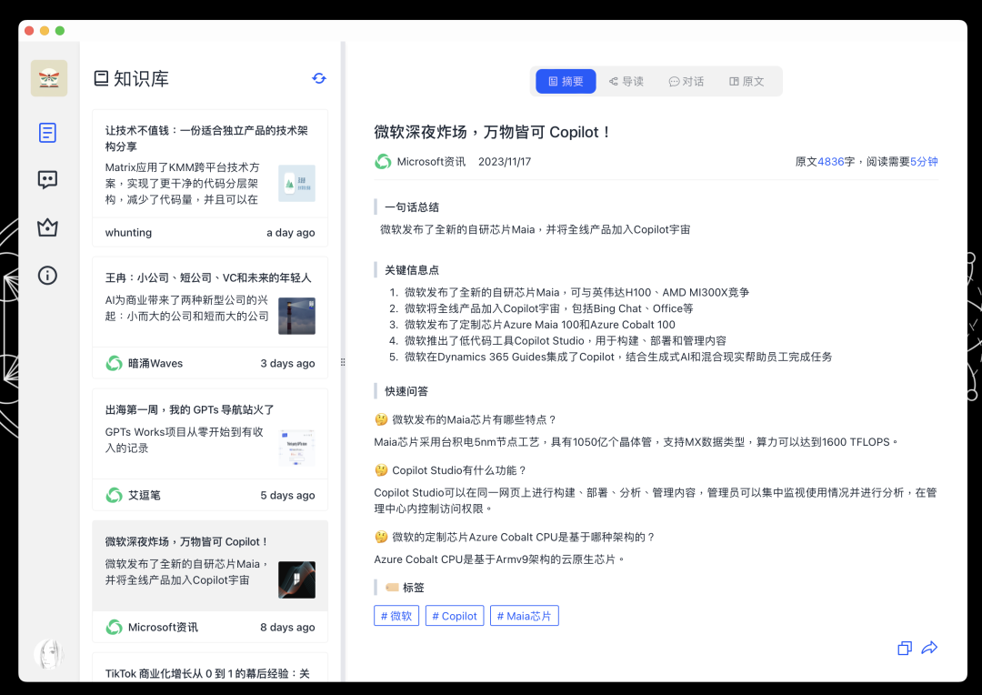Click the 快速问答 section heading
982x695 pixels.
tap(406, 392)
